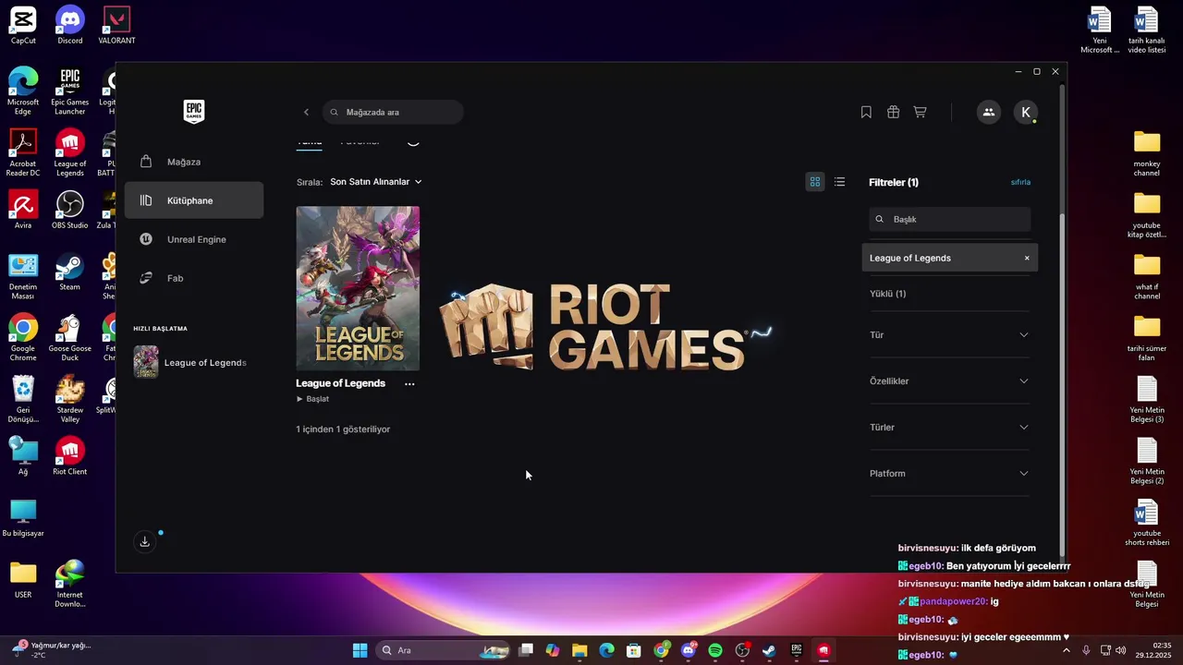Image resolution: width=1183 pixels, height=665 pixels.
Task: Open the wishlist bookmark icon
Action: click(866, 112)
